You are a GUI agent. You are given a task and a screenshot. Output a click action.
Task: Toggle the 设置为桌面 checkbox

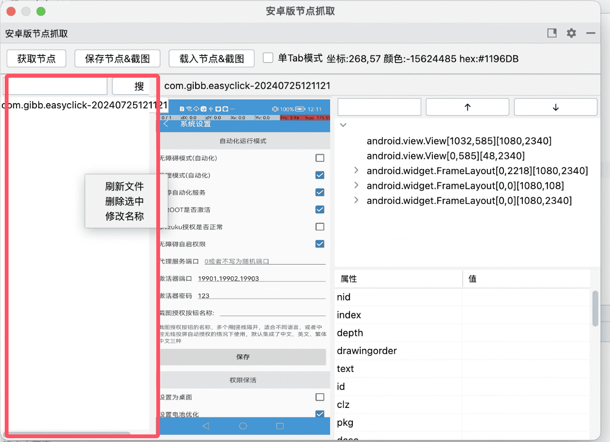[320, 397]
